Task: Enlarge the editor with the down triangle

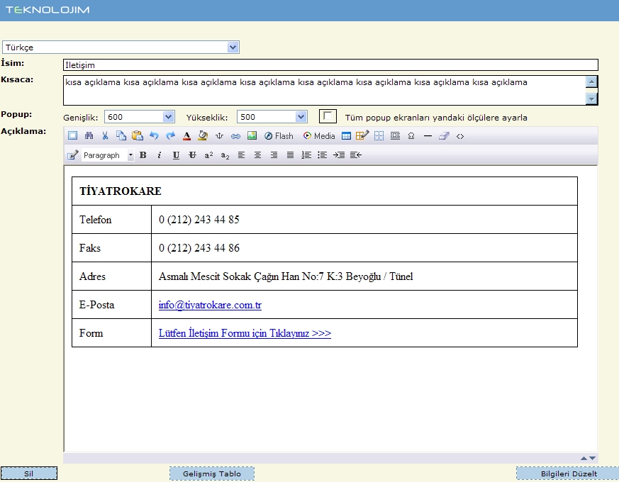Action: click(x=592, y=459)
